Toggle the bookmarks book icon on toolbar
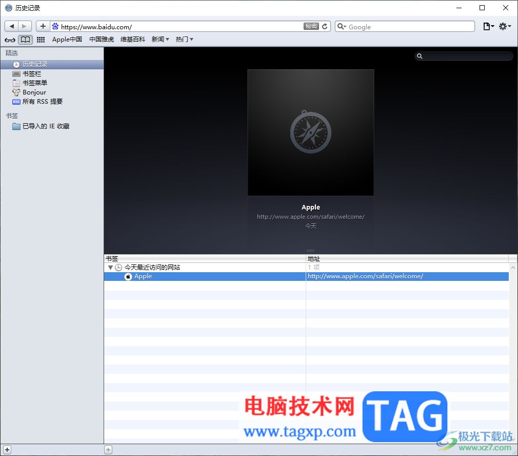 pyautogui.click(x=25, y=40)
